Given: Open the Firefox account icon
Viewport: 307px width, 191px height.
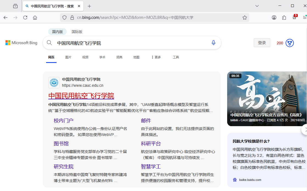Looking at the screenshot, I should tap(274, 18).
